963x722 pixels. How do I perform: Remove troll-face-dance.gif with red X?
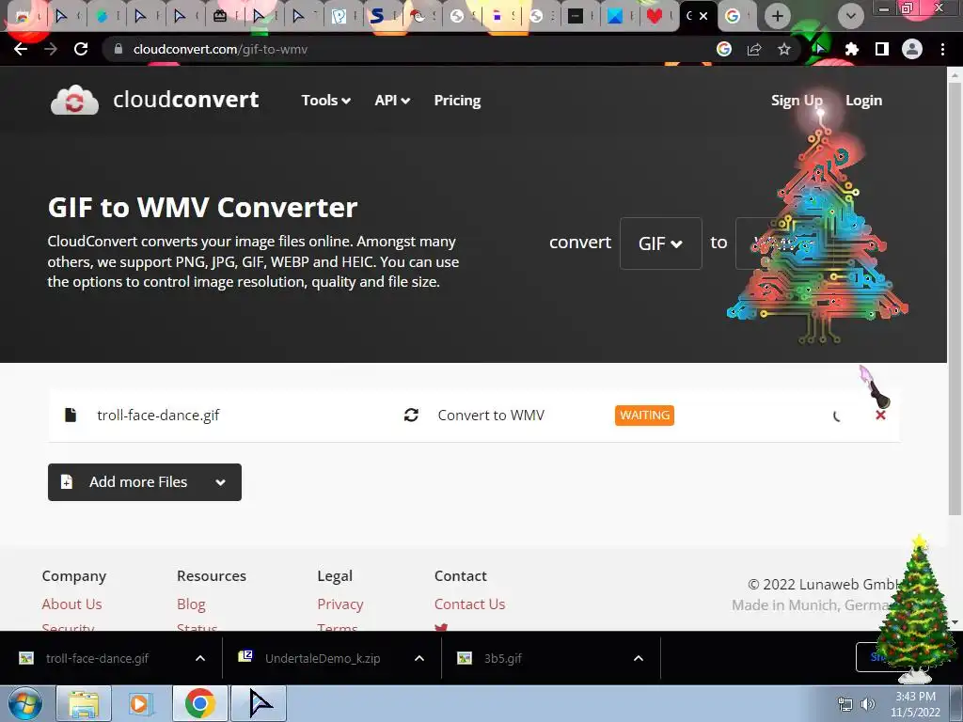[x=880, y=415]
